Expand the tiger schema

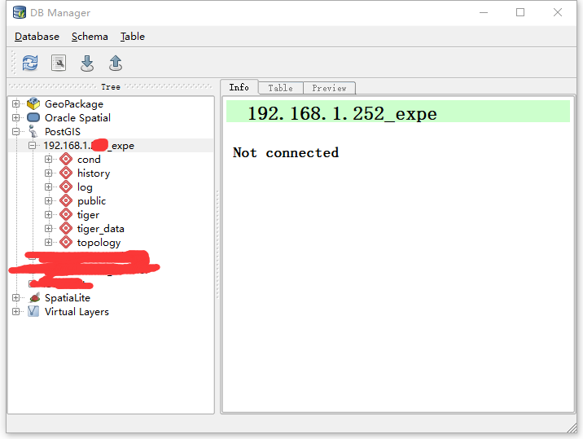[x=48, y=215]
